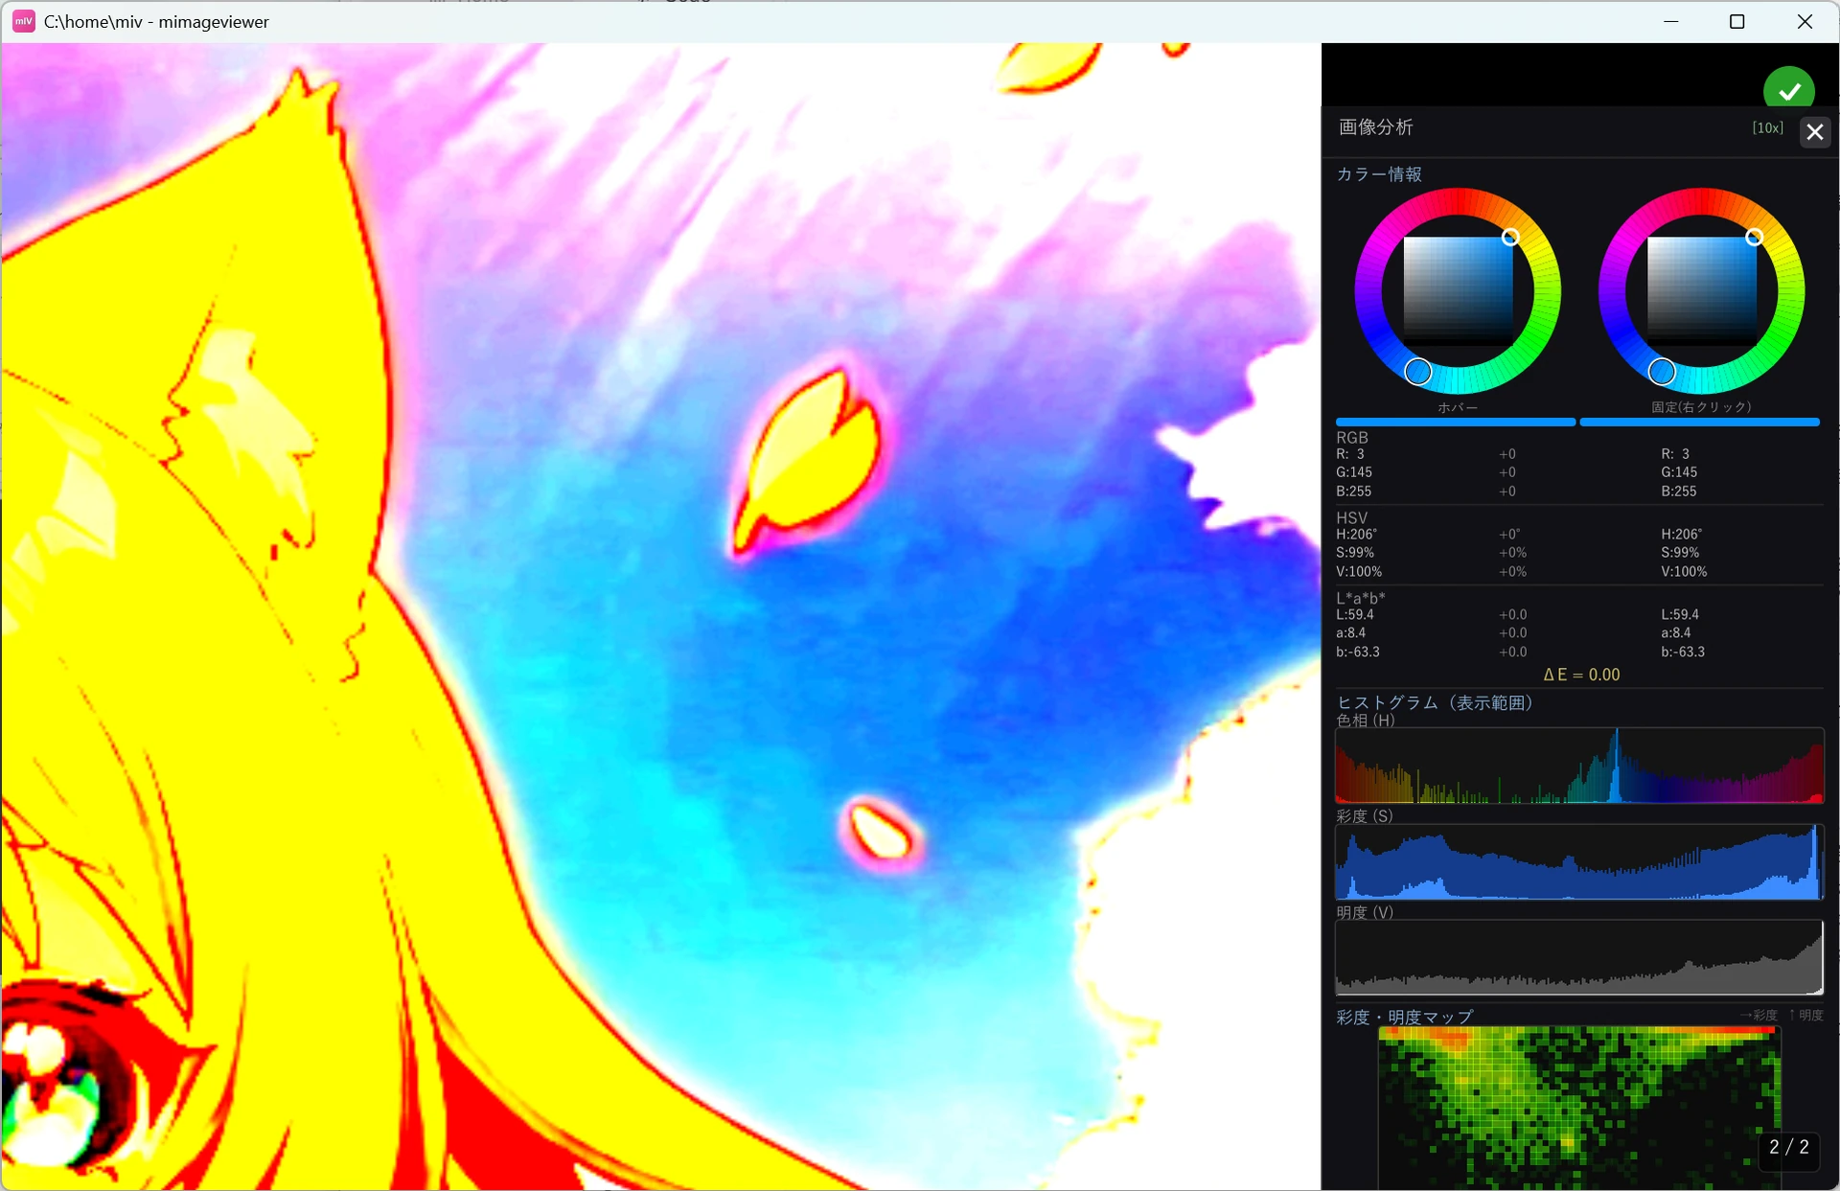This screenshot has height=1191, width=1840.
Task: Click the white marker on the fixed saturation square
Action: click(x=1754, y=237)
